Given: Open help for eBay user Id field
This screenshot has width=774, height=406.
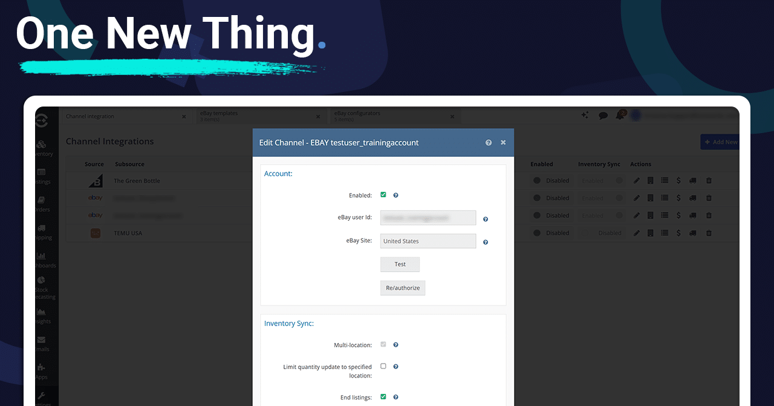Looking at the screenshot, I should tap(486, 220).
